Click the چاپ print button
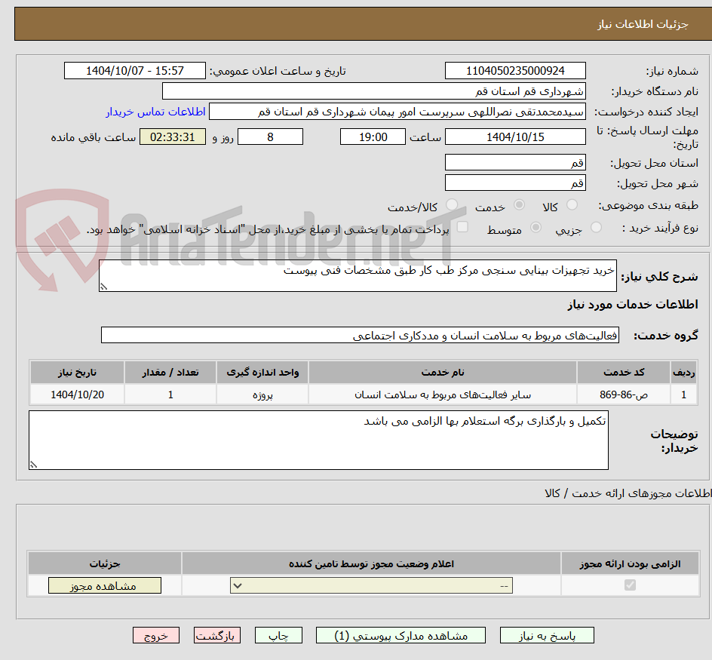This screenshot has height=660, width=712. (x=278, y=635)
